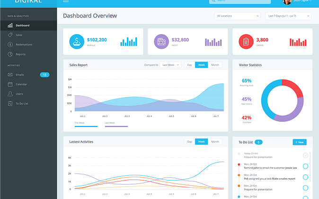The image size is (319, 199).
Task: Click the Sales tag icon
Action: [x=10, y=35]
